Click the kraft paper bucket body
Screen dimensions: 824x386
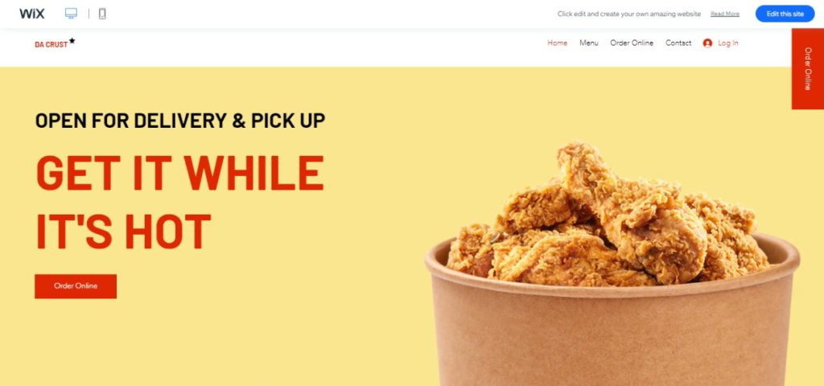(612, 336)
